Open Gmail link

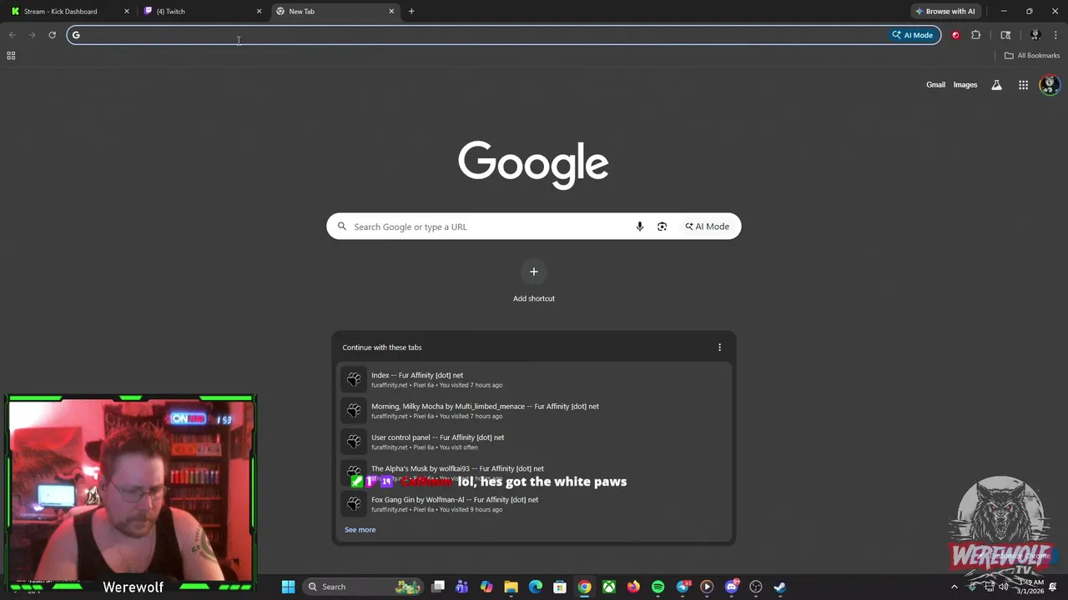click(x=935, y=85)
